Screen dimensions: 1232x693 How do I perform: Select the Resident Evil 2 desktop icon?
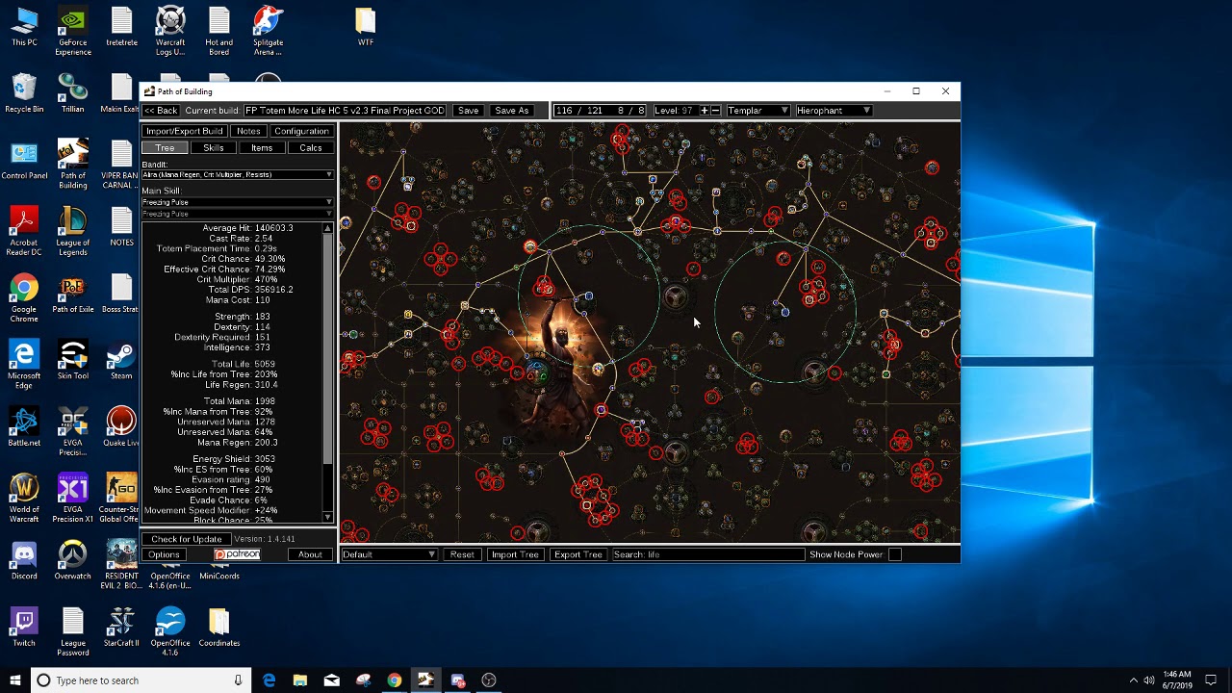[121, 564]
